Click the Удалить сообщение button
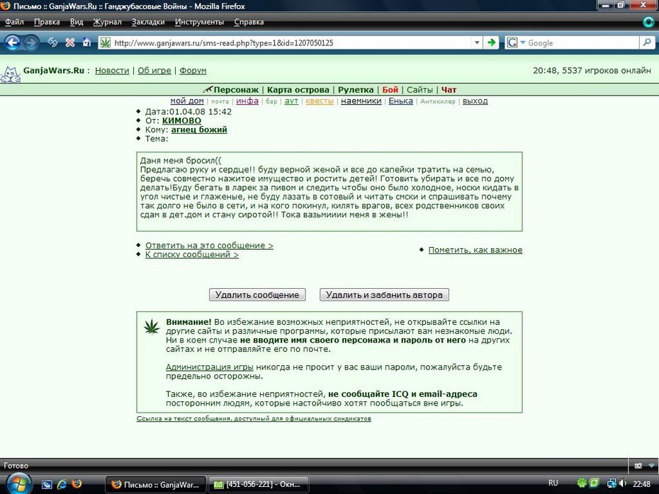This screenshot has height=494, width=659. coord(257,294)
